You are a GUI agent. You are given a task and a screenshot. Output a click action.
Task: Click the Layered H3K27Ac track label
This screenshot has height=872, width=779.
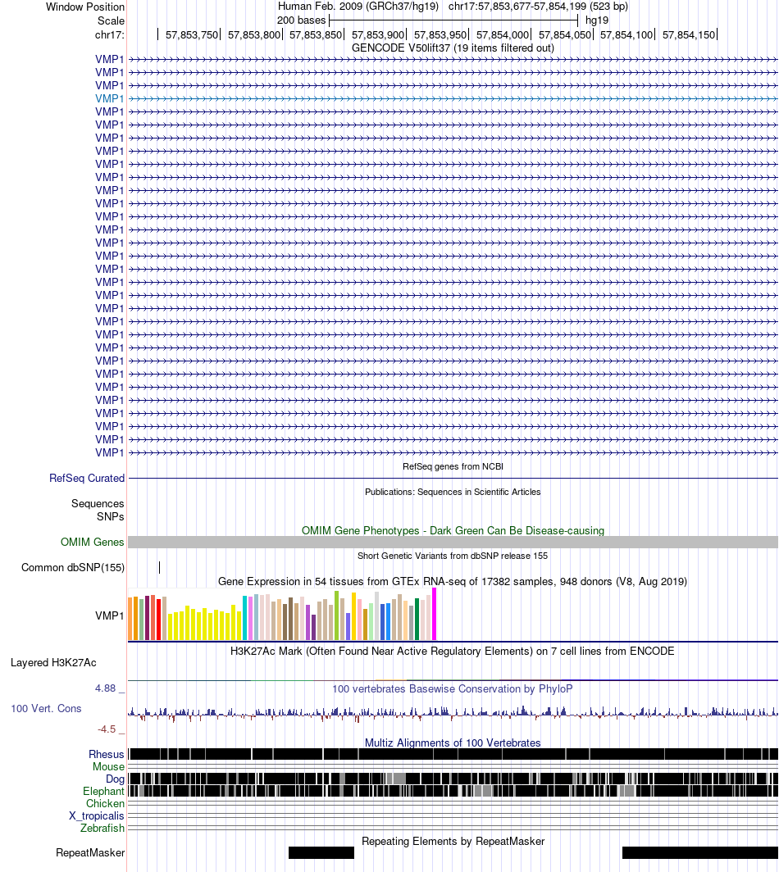click(x=53, y=662)
